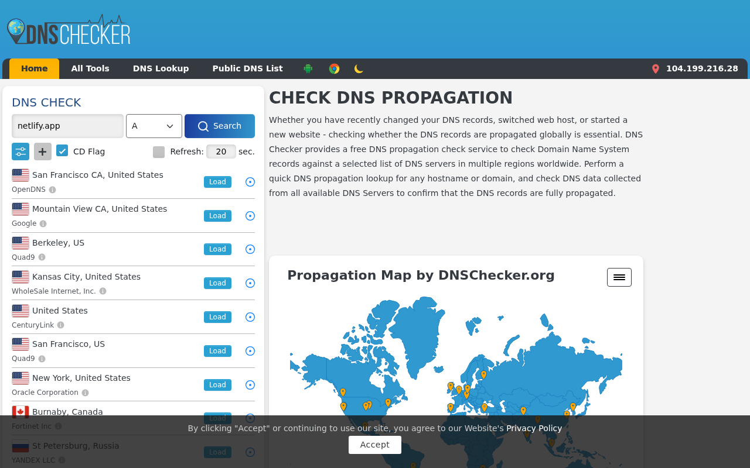
Task: Open the Chrome extension icon link
Action: pyautogui.click(x=334, y=68)
